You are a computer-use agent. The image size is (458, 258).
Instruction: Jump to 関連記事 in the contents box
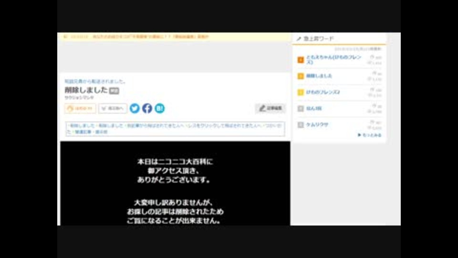pos(83,132)
